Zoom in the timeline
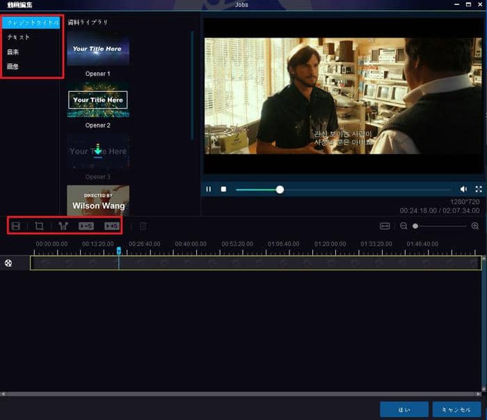 point(475,226)
